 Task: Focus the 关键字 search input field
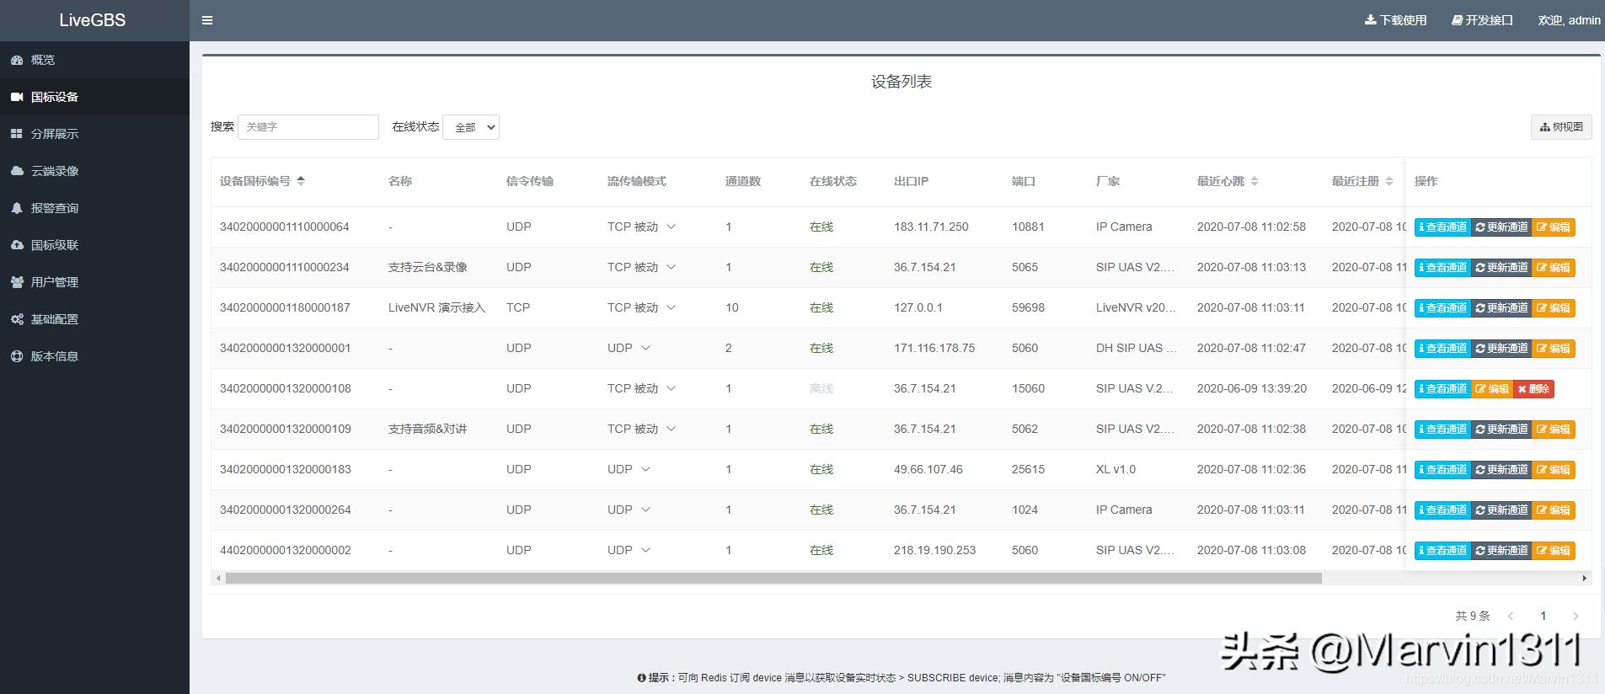[308, 127]
